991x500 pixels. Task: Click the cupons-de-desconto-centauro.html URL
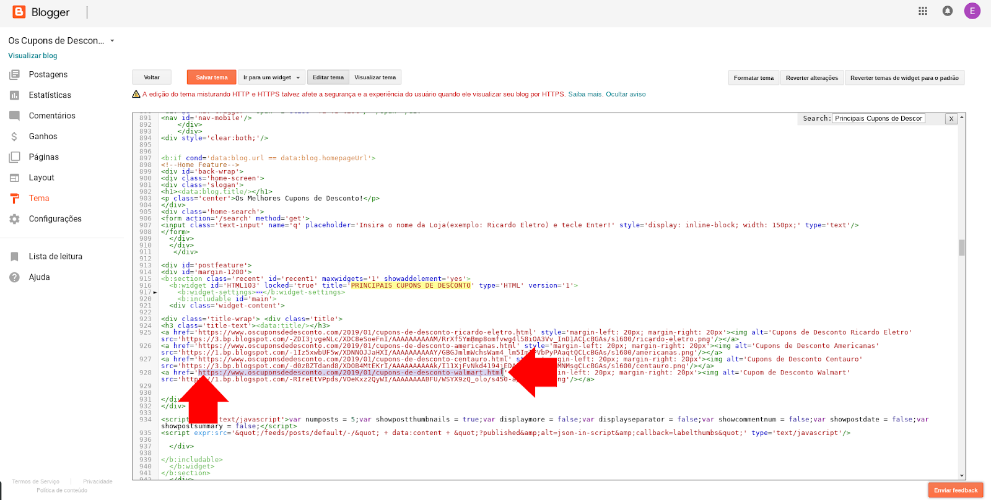pos(353,359)
